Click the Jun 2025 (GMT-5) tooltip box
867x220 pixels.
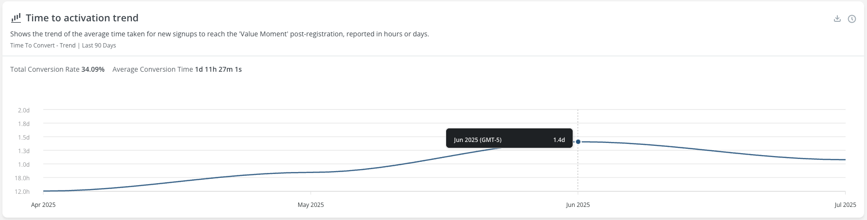509,138
